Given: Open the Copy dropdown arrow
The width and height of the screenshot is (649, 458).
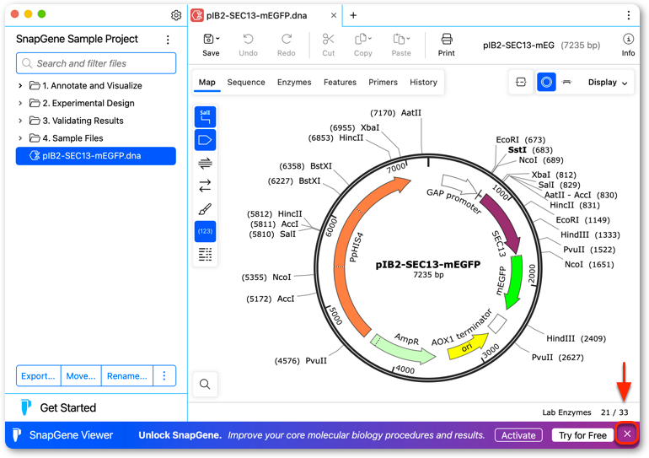Looking at the screenshot, I should point(370,39).
